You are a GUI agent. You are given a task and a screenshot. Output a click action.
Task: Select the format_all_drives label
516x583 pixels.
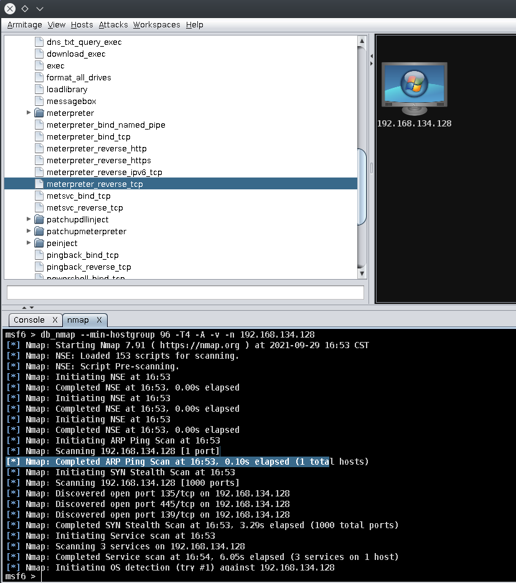pos(79,77)
